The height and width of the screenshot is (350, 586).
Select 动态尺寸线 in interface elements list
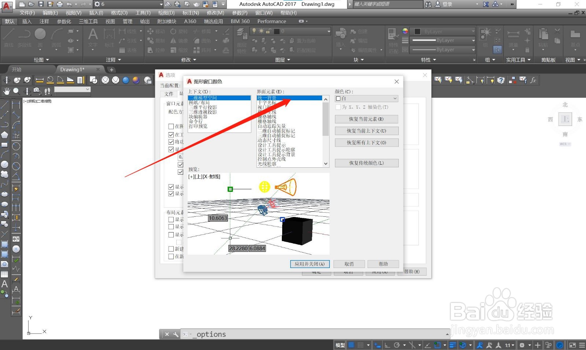269,140
